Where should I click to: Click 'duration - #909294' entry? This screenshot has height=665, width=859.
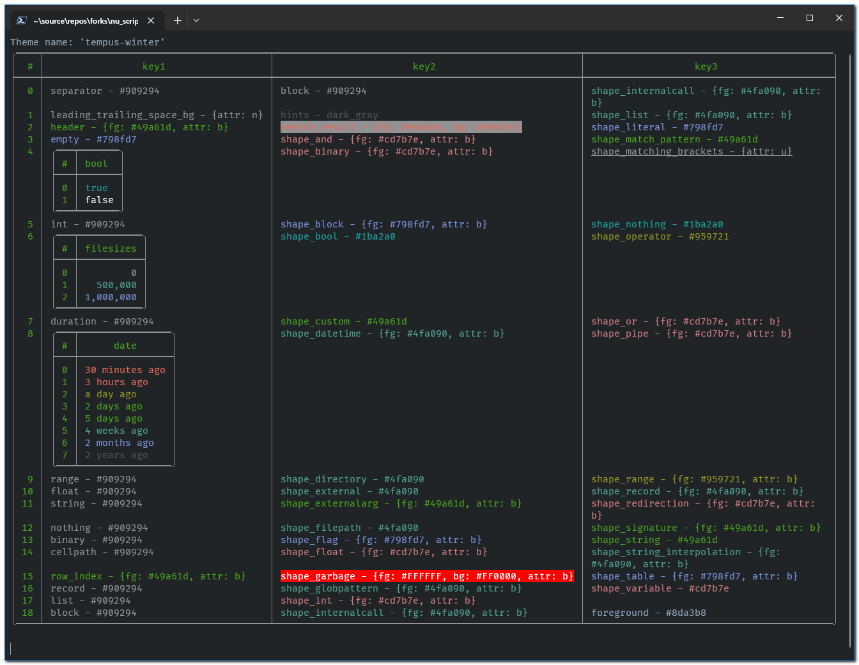click(x=102, y=321)
